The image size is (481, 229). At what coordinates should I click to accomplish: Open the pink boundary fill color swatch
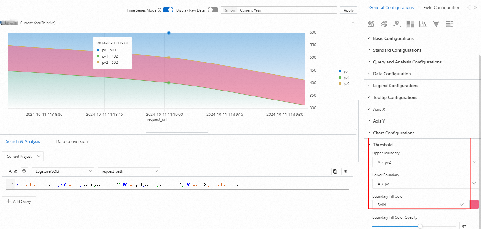click(474, 204)
